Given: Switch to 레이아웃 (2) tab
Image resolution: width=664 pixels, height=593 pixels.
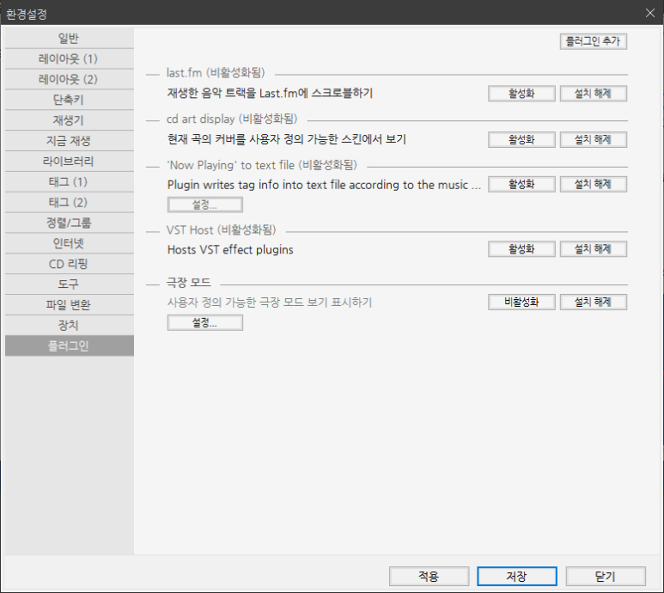Looking at the screenshot, I should tap(70, 79).
